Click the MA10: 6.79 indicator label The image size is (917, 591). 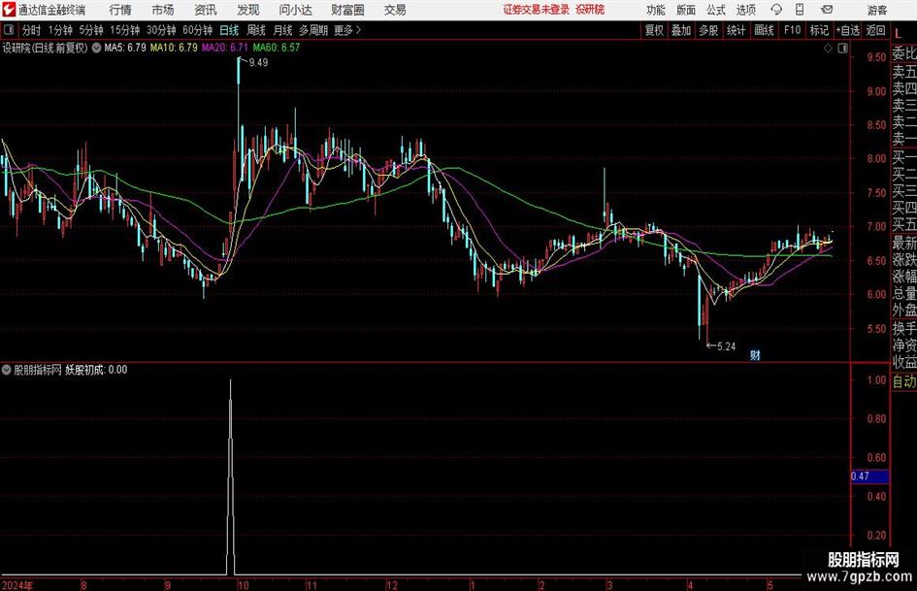click(x=174, y=48)
